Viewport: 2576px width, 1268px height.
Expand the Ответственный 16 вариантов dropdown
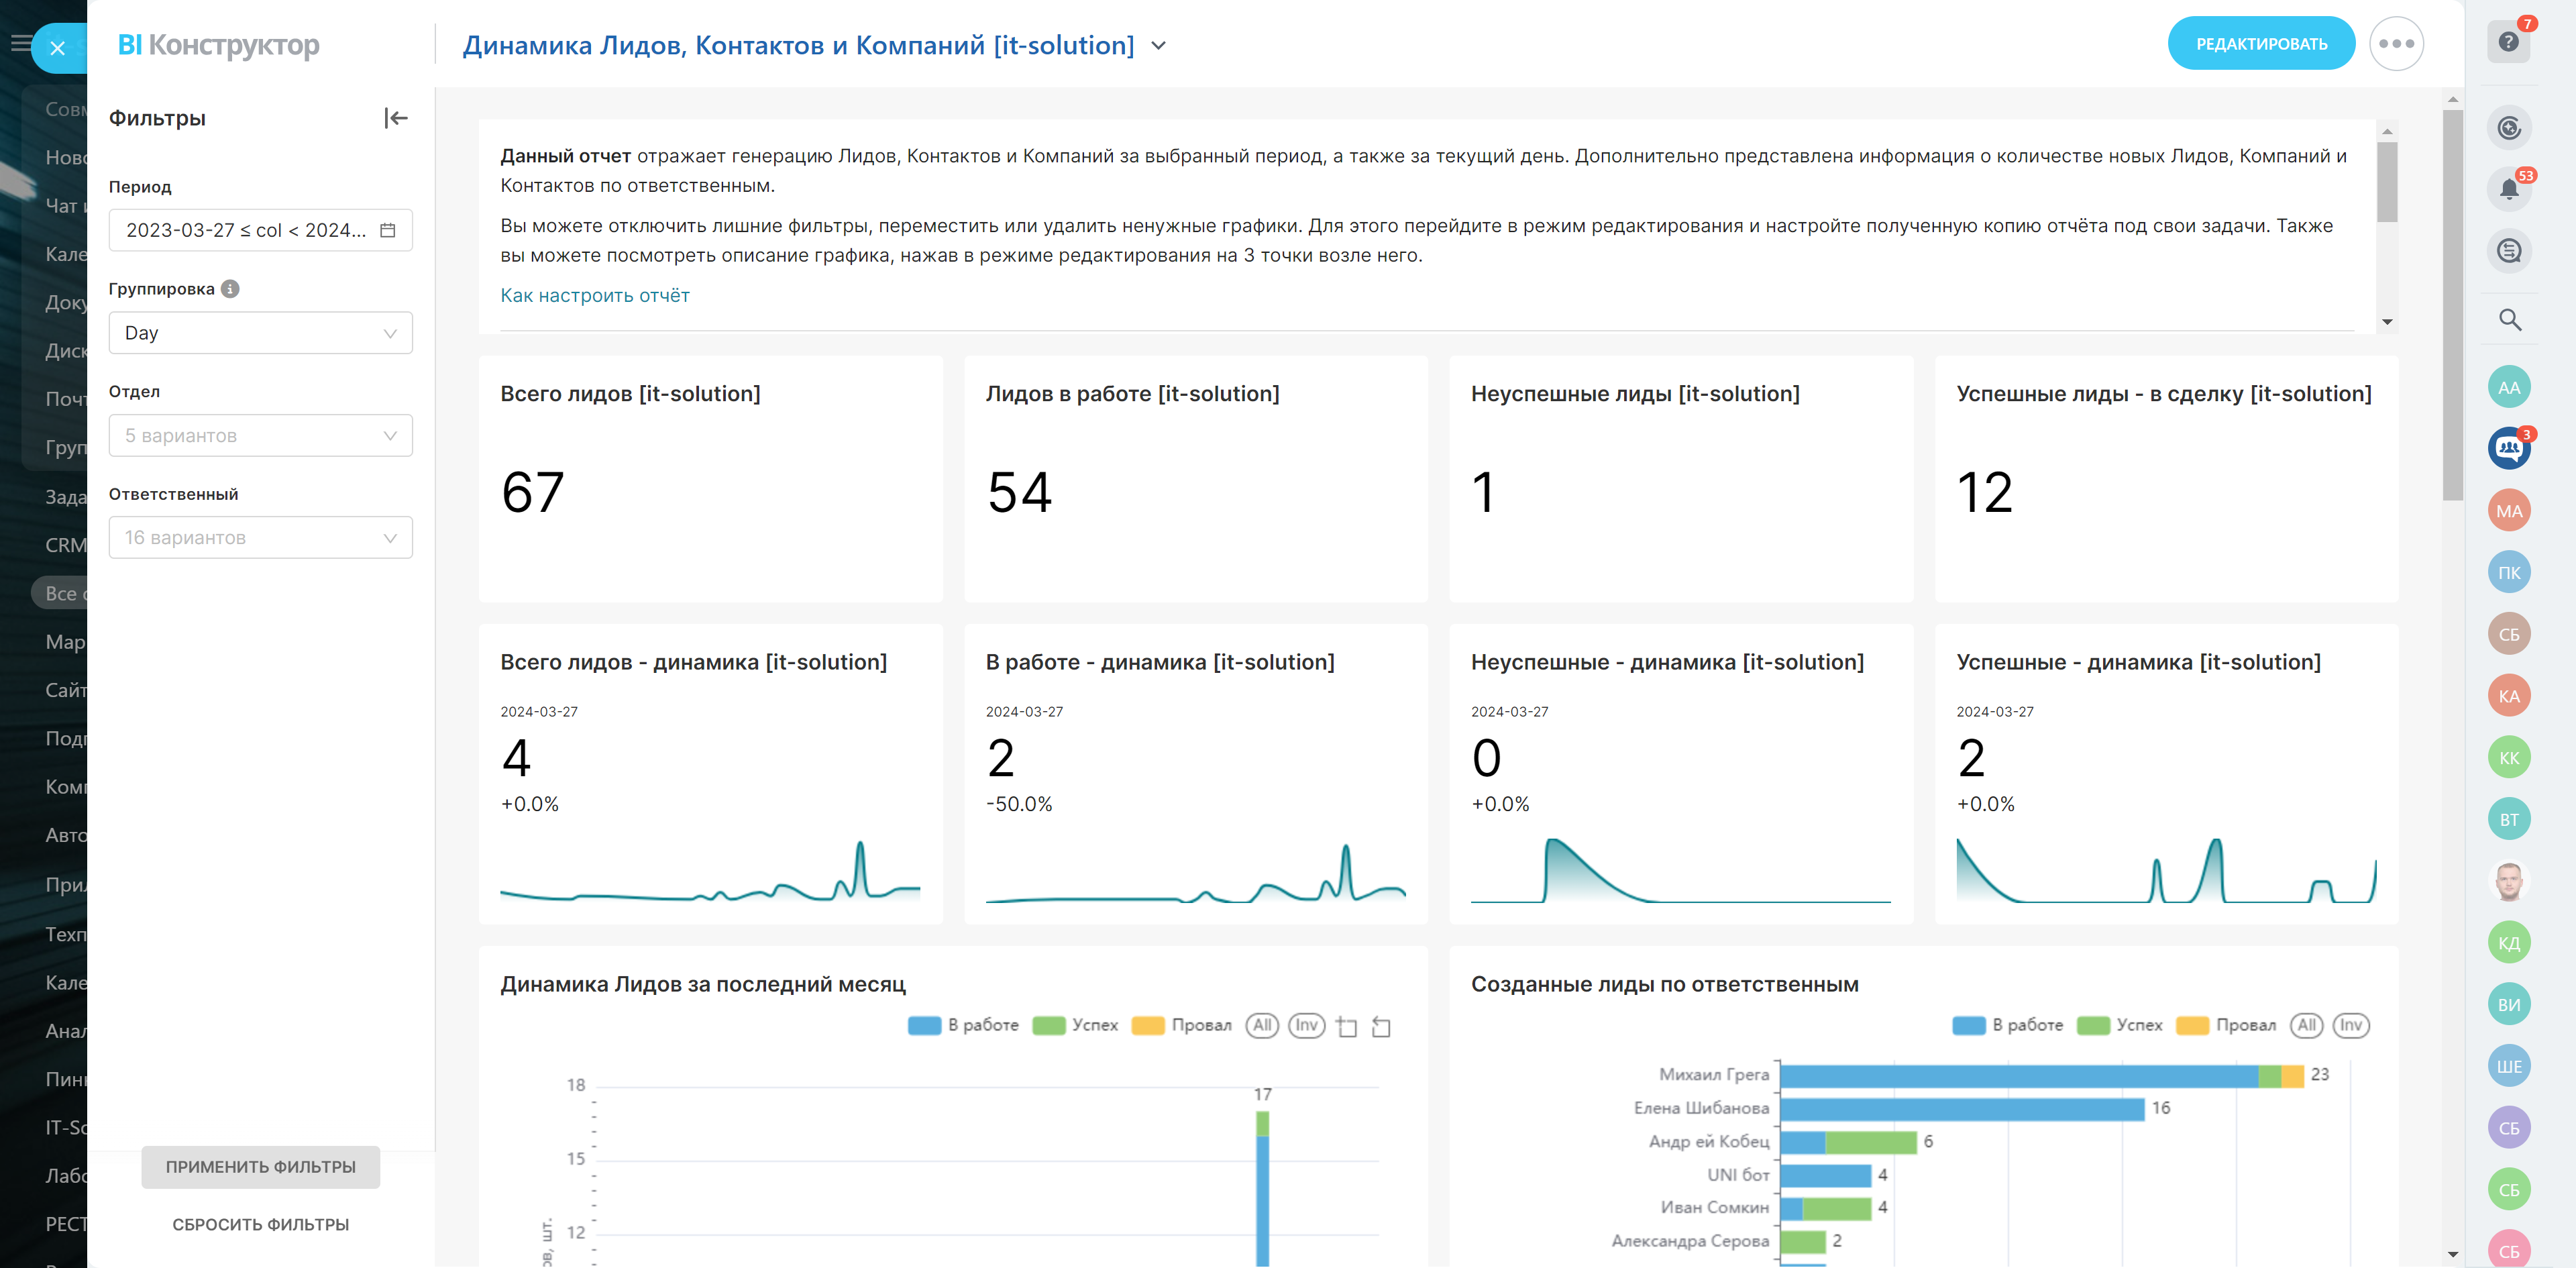260,538
